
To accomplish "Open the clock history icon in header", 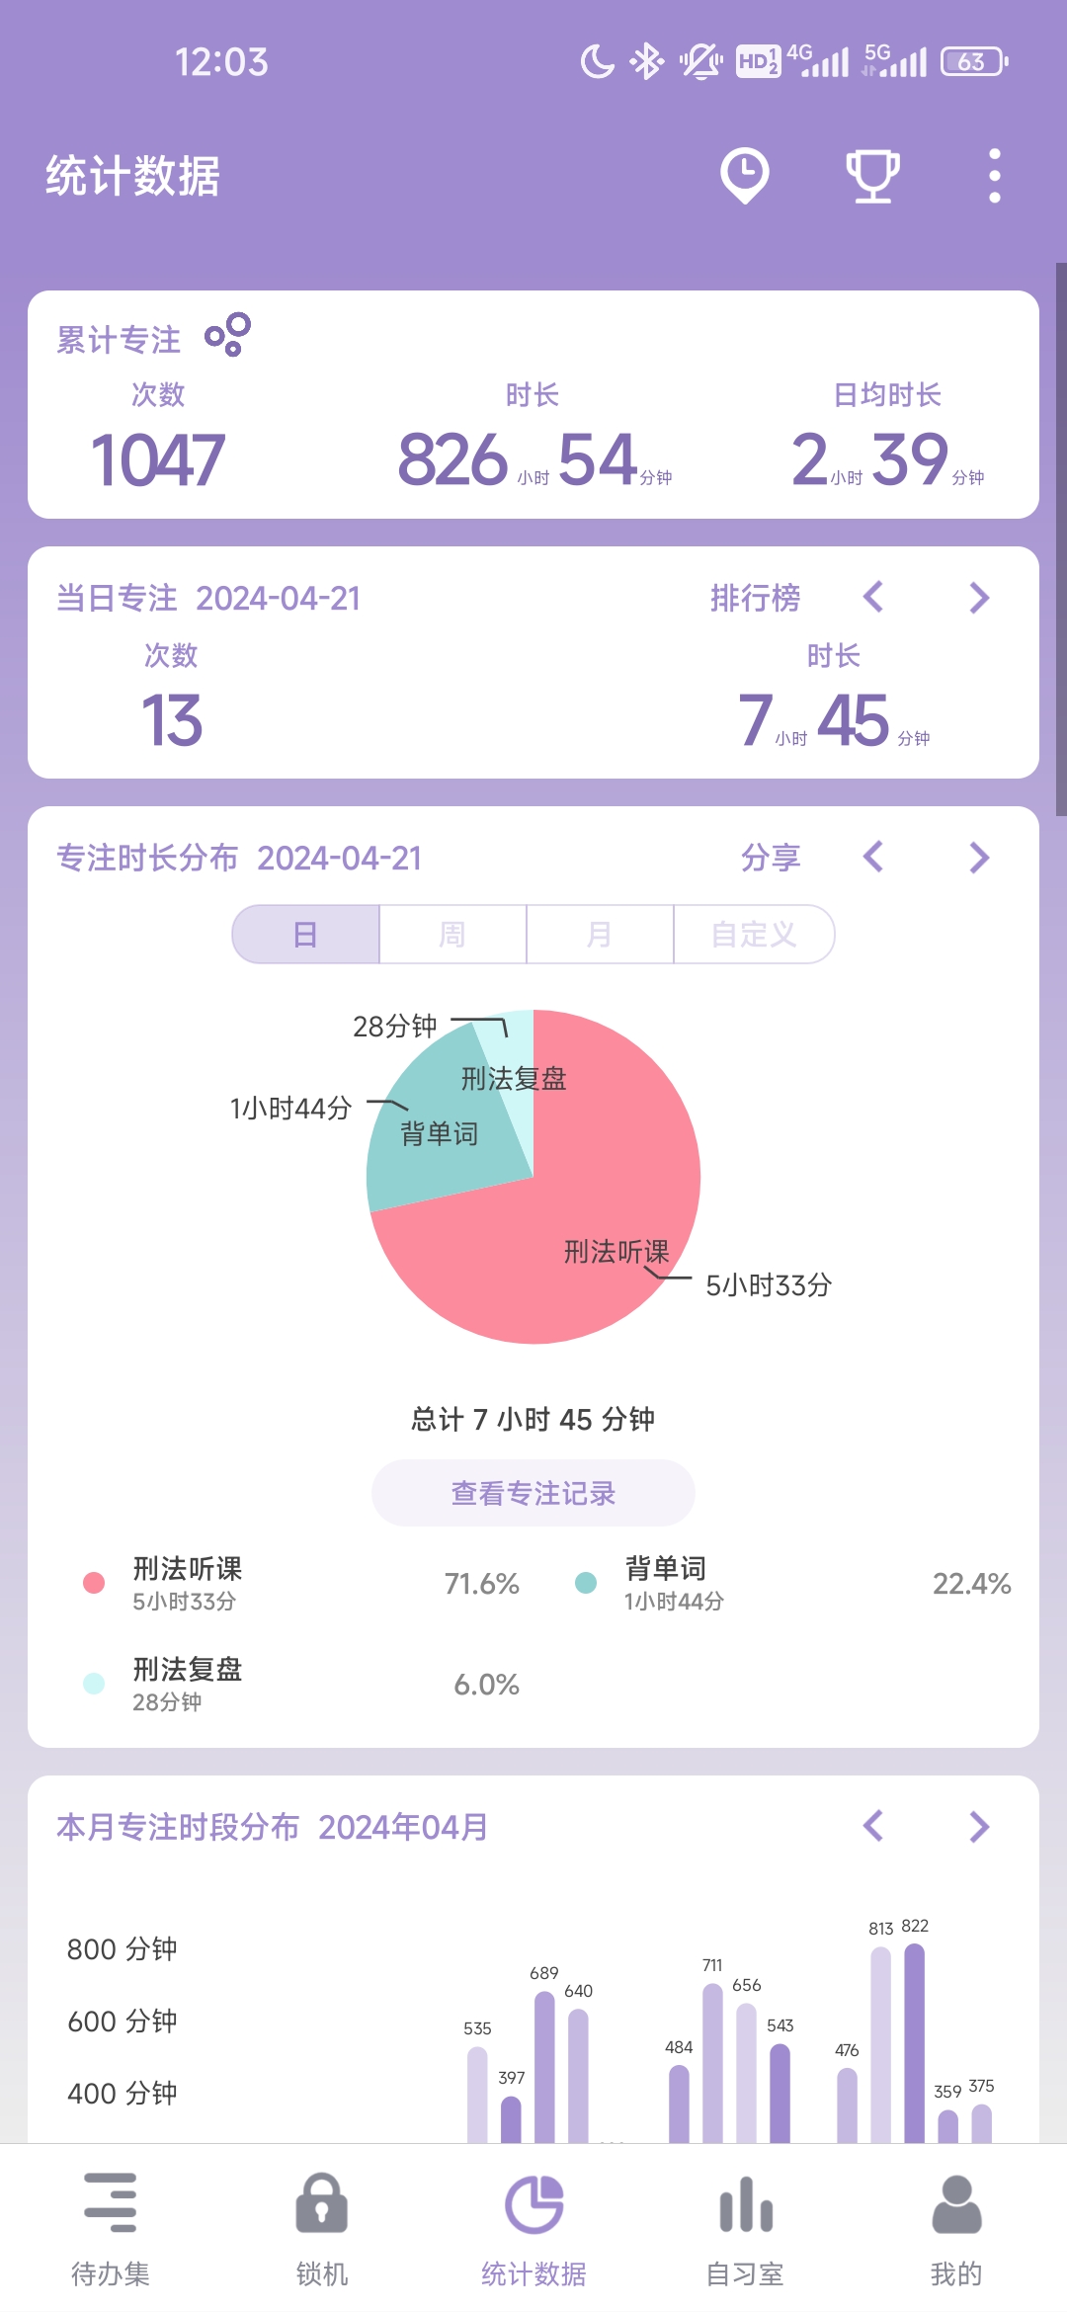I will (744, 175).
